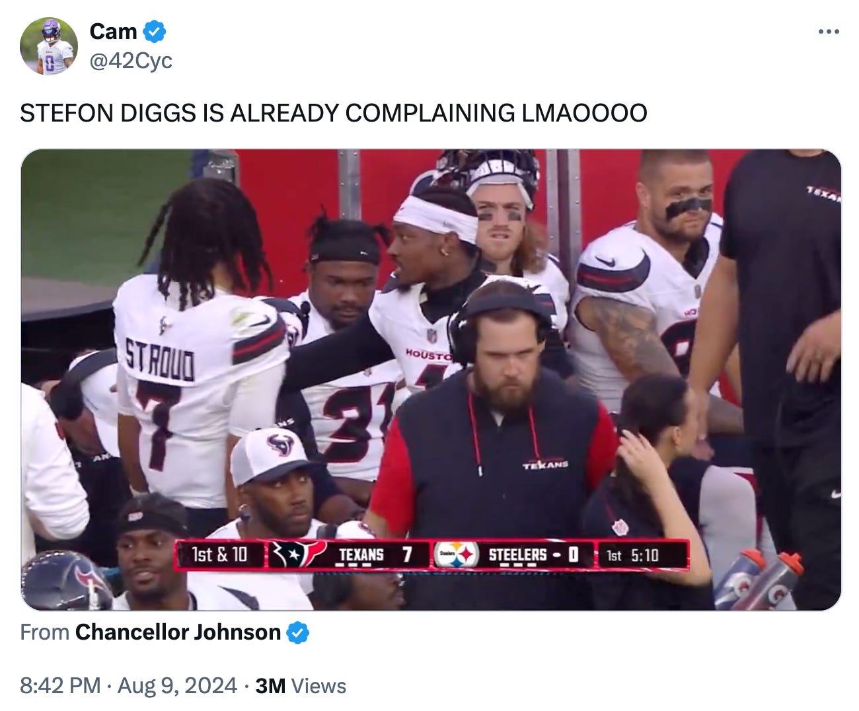Click the Cam display name
The width and height of the screenshot is (859, 711).
(x=113, y=31)
